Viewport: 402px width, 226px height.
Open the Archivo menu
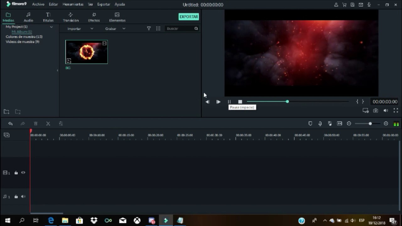click(38, 4)
